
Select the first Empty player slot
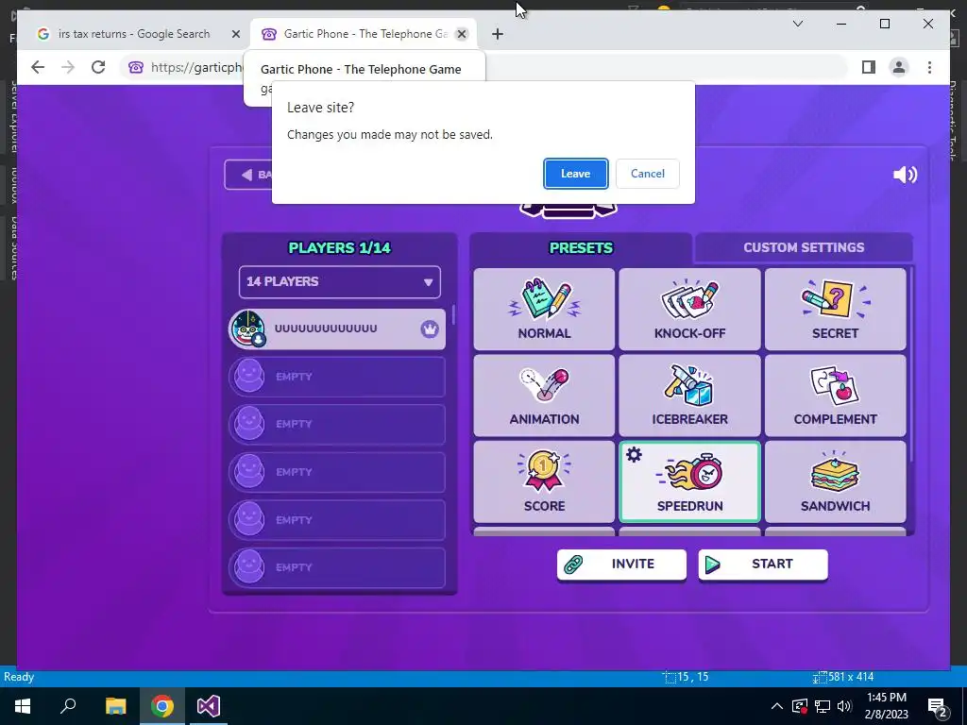click(337, 377)
